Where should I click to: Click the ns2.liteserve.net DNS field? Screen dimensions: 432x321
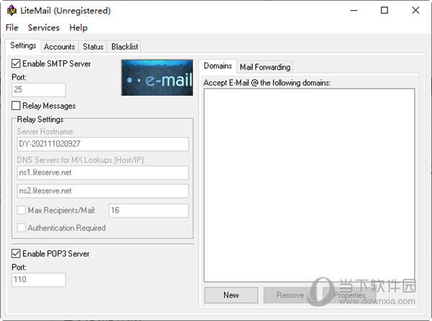point(103,191)
